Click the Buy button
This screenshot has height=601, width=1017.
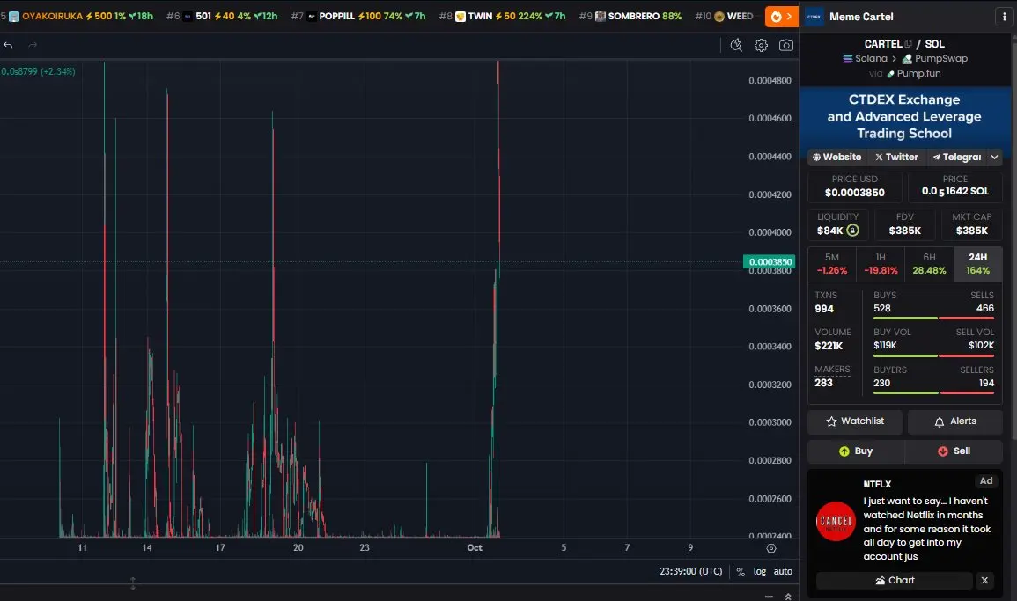856,451
